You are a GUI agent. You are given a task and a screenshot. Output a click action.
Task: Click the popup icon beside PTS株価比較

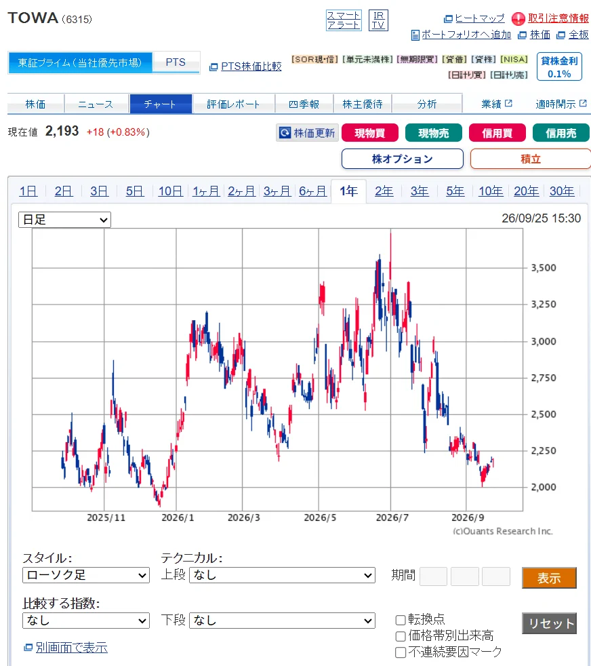click(x=213, y=66)
